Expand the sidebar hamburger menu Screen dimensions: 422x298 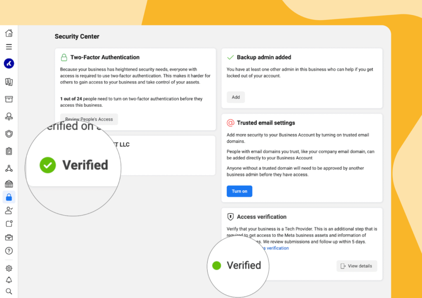click(x=9, y=47)
